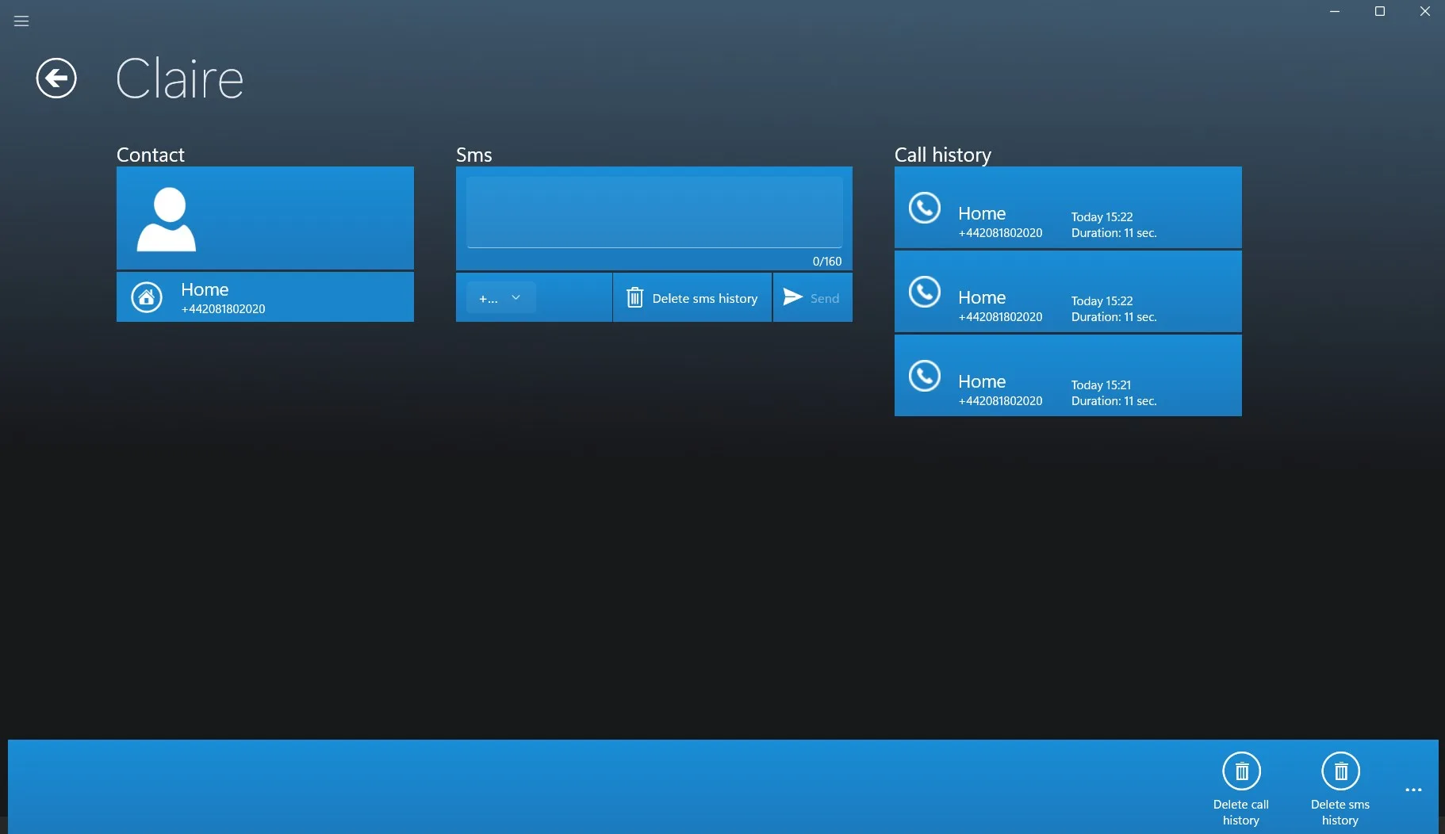This screenshot has width=1445, height=834.
Task: Click Claire's contact avatar tile
Action: (265, 218)
